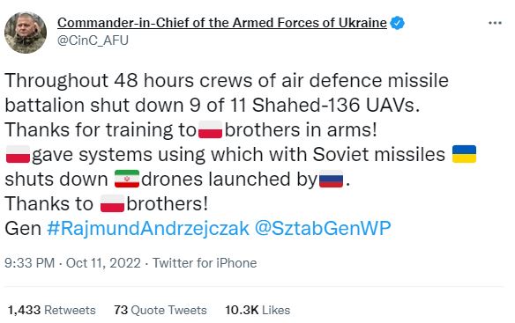View the 73 Quote Tweets list
Screen dimensions: 515x323
pyautogui.click(x=160, y=310)
